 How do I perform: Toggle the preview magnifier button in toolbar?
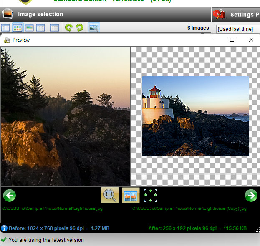click(x=94, y=28)
